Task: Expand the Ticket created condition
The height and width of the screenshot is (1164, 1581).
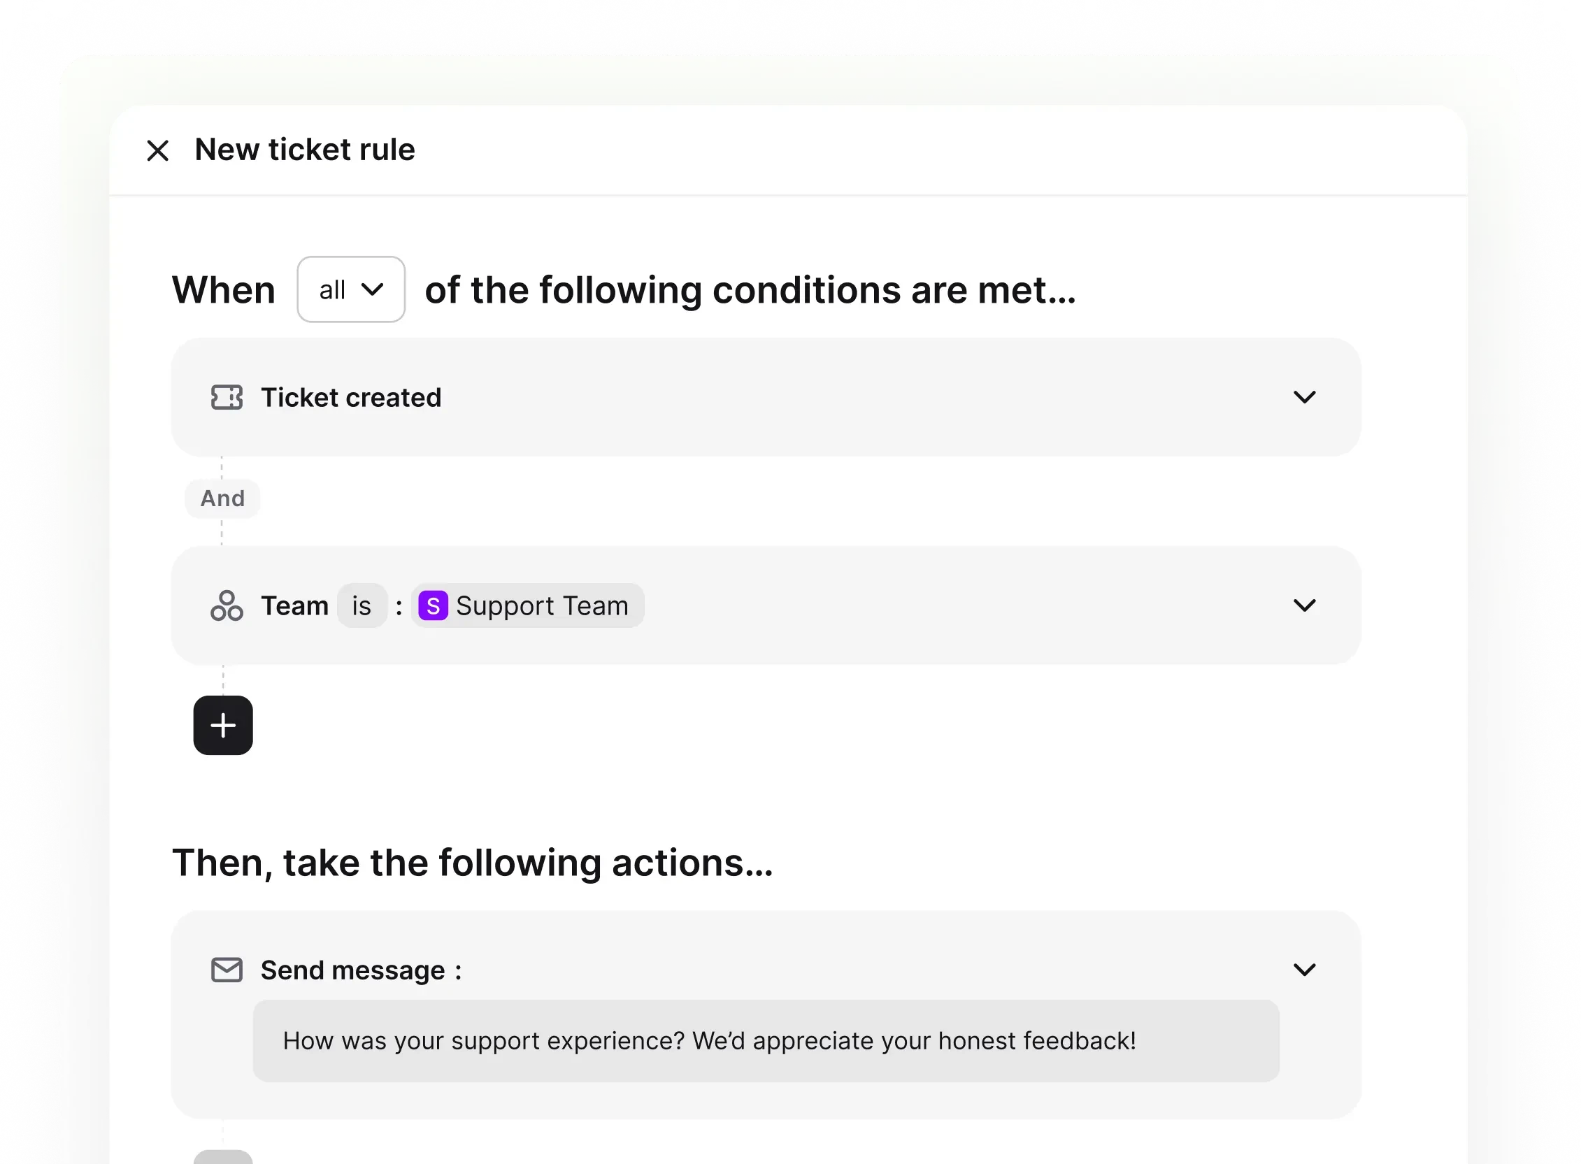Action: coord(1305,396)
